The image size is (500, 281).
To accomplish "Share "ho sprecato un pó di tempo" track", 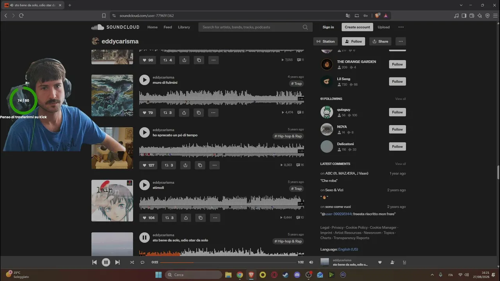I will click(185, 165).
